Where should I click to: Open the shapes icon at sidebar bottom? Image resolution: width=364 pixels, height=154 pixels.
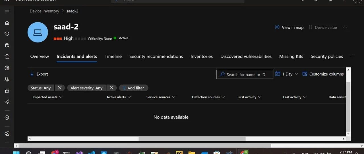tap(7, 133)
